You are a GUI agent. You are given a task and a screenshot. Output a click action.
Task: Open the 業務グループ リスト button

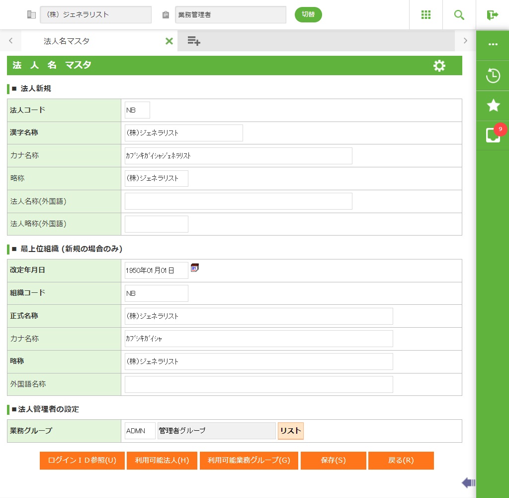pyautogui.click(x=290, y=431)
